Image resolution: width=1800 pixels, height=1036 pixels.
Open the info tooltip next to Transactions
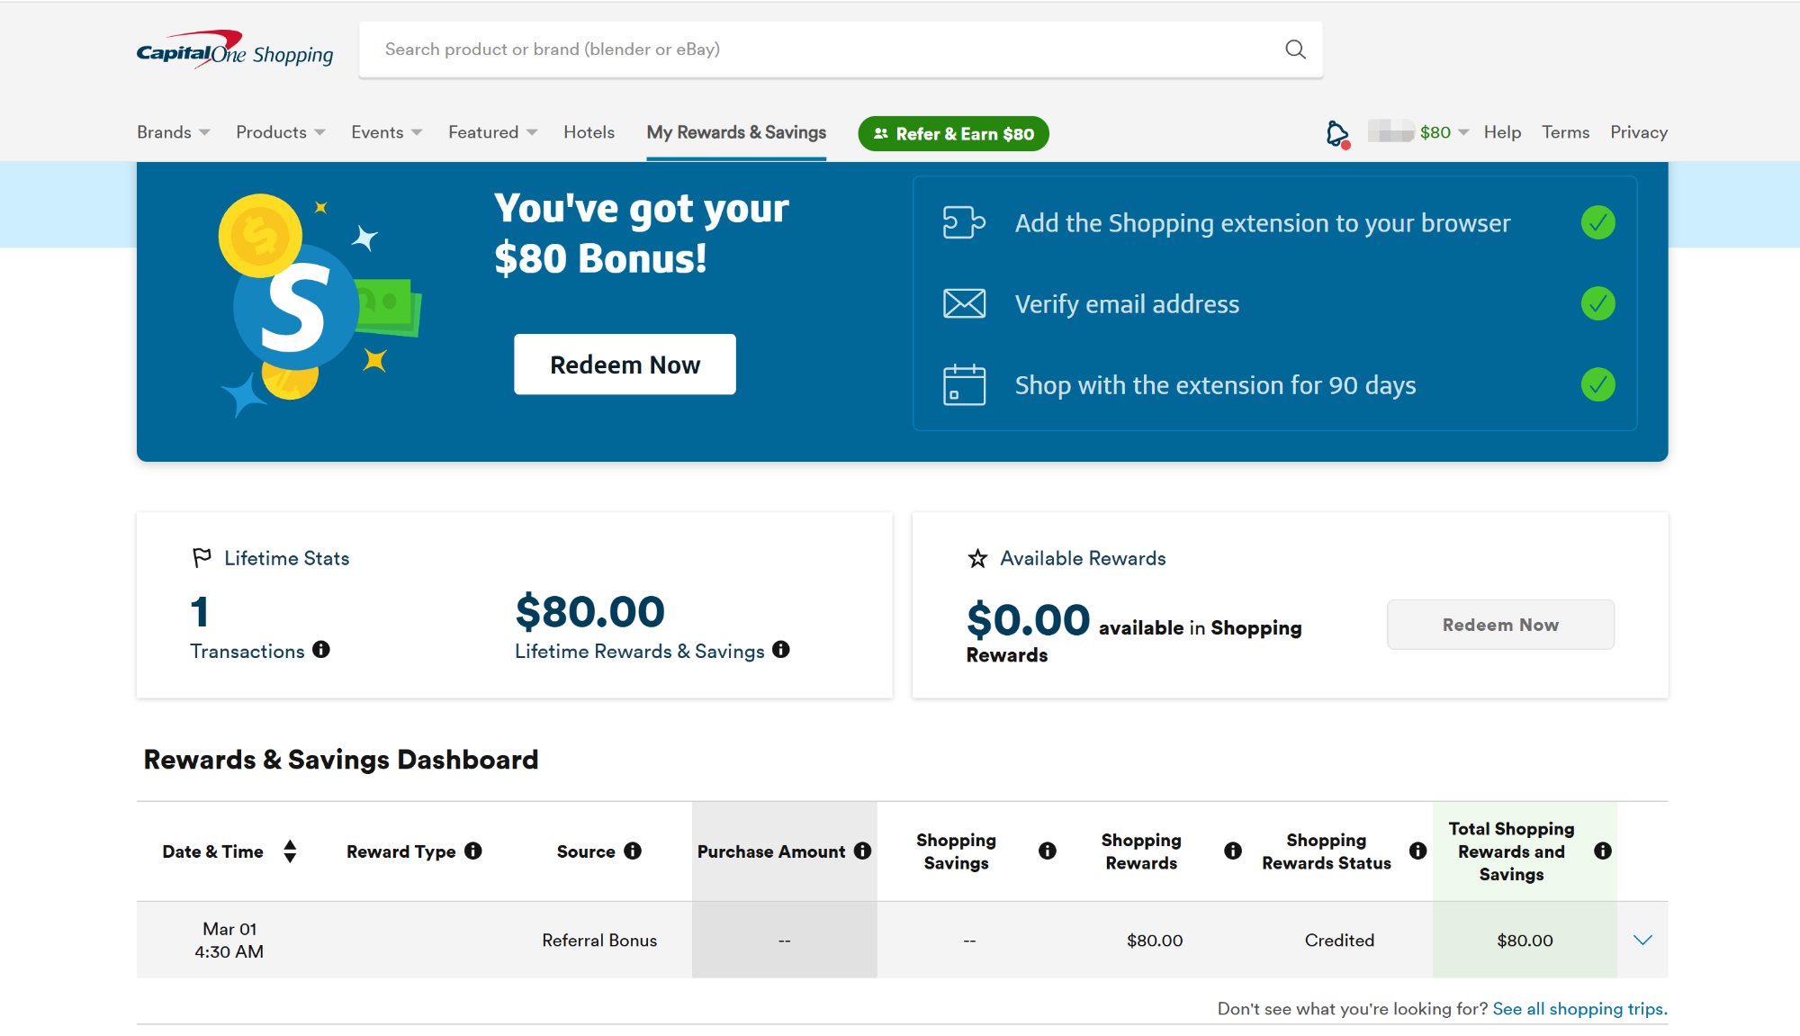pyautogui.click(x=322, y=650)
